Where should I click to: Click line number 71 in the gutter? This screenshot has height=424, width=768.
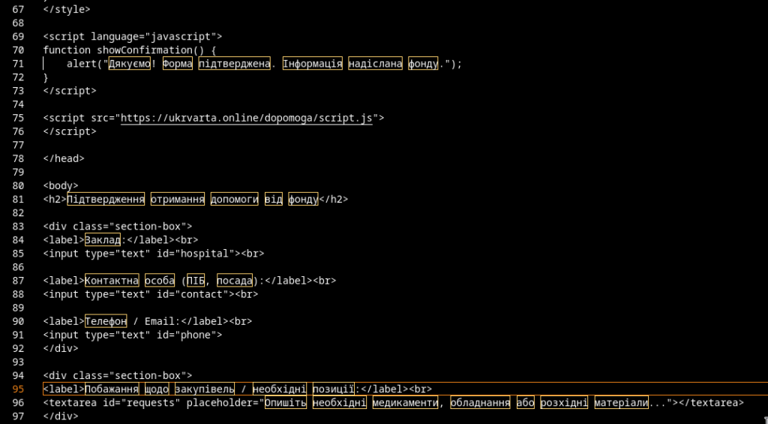pos(18,64)
